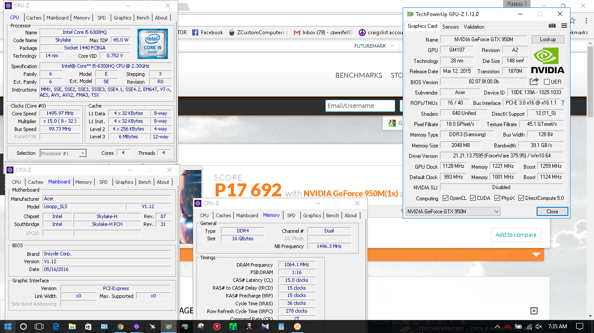Show hidden system tray icons

point(497,326)
